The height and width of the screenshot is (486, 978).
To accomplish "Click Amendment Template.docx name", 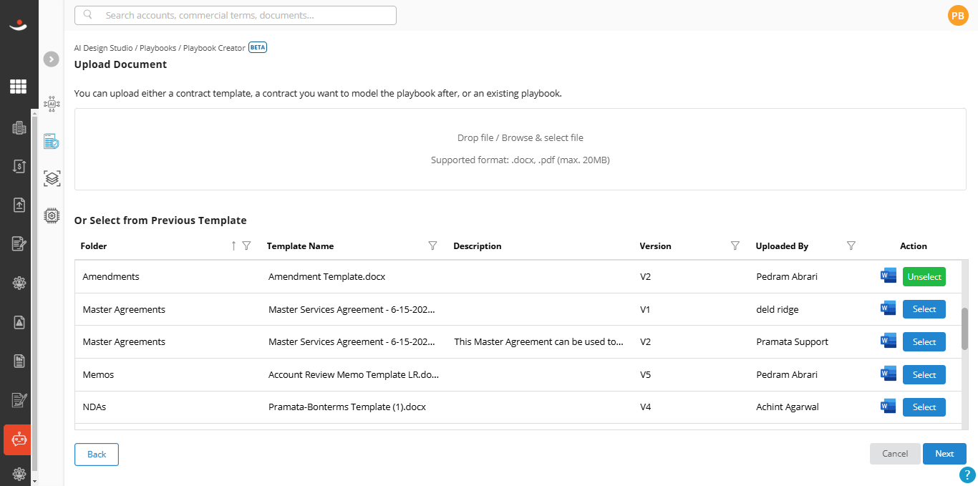I will point(327,276).
